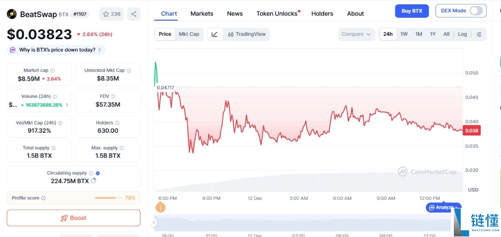Open the Compare dropdown
The image size is (501, 237).
tap(356, 34)
